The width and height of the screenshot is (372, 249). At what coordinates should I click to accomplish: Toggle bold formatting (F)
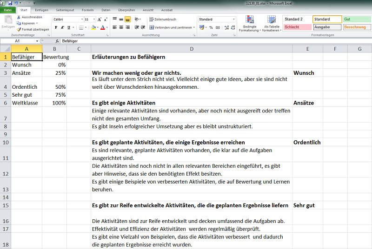(x=56, y=27)
